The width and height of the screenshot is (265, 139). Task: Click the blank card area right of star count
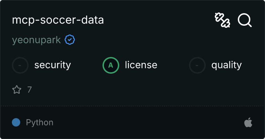139,90
